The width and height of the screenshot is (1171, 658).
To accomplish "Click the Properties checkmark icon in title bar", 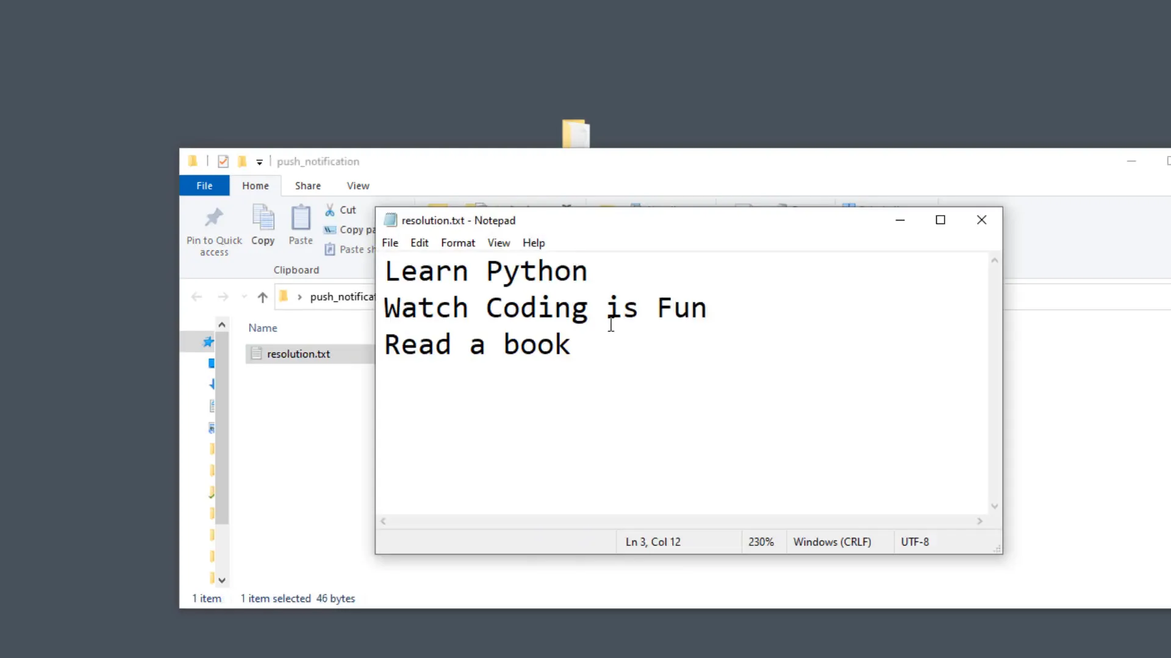I will click(x=223, y=161).
